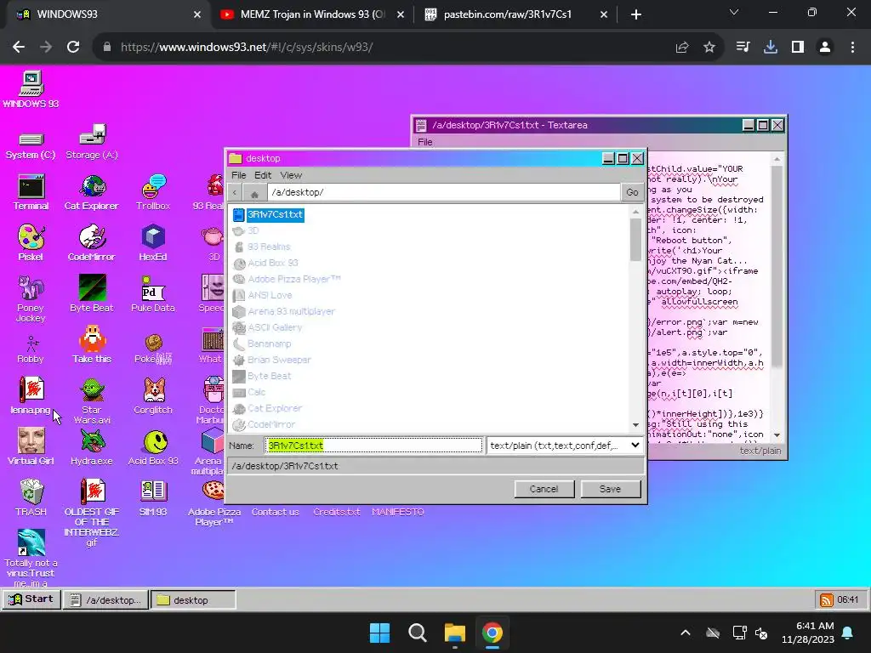Click the Cancel button
The image size is (871, 653).
tap(544, 489)
